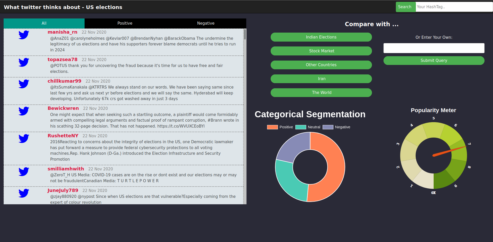
Task: Click the page title about US elections
Action: 63,7
